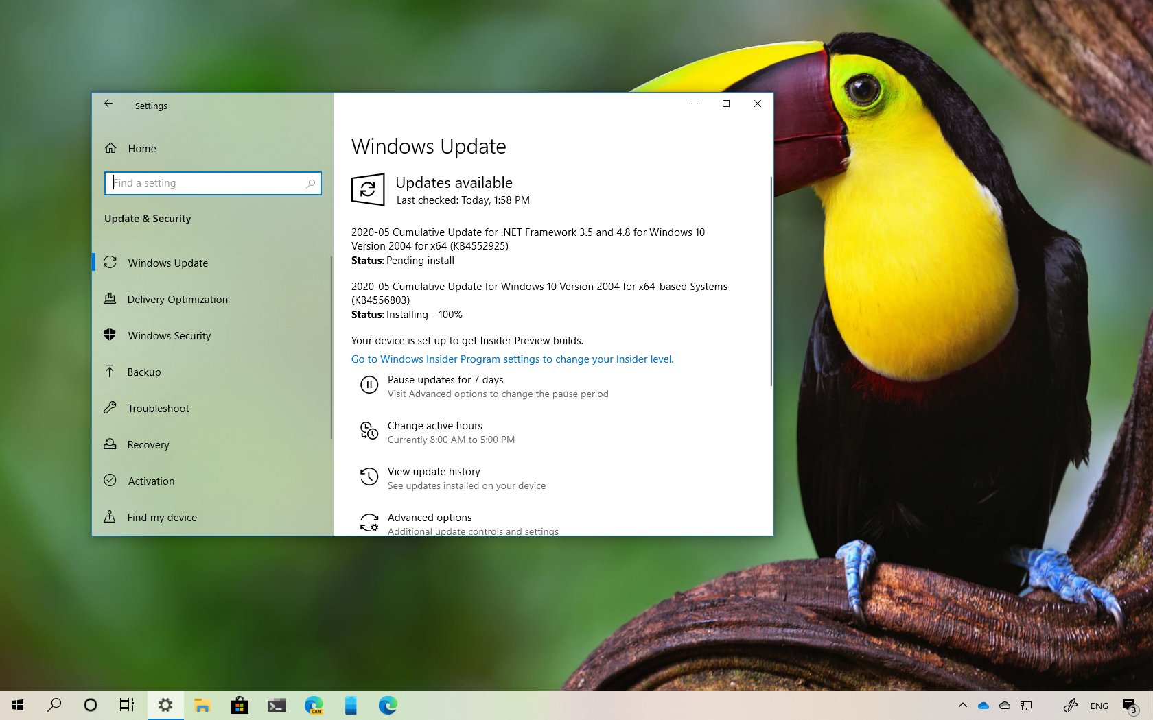
Task: Open the Backup section
Action: pos(143,372)
